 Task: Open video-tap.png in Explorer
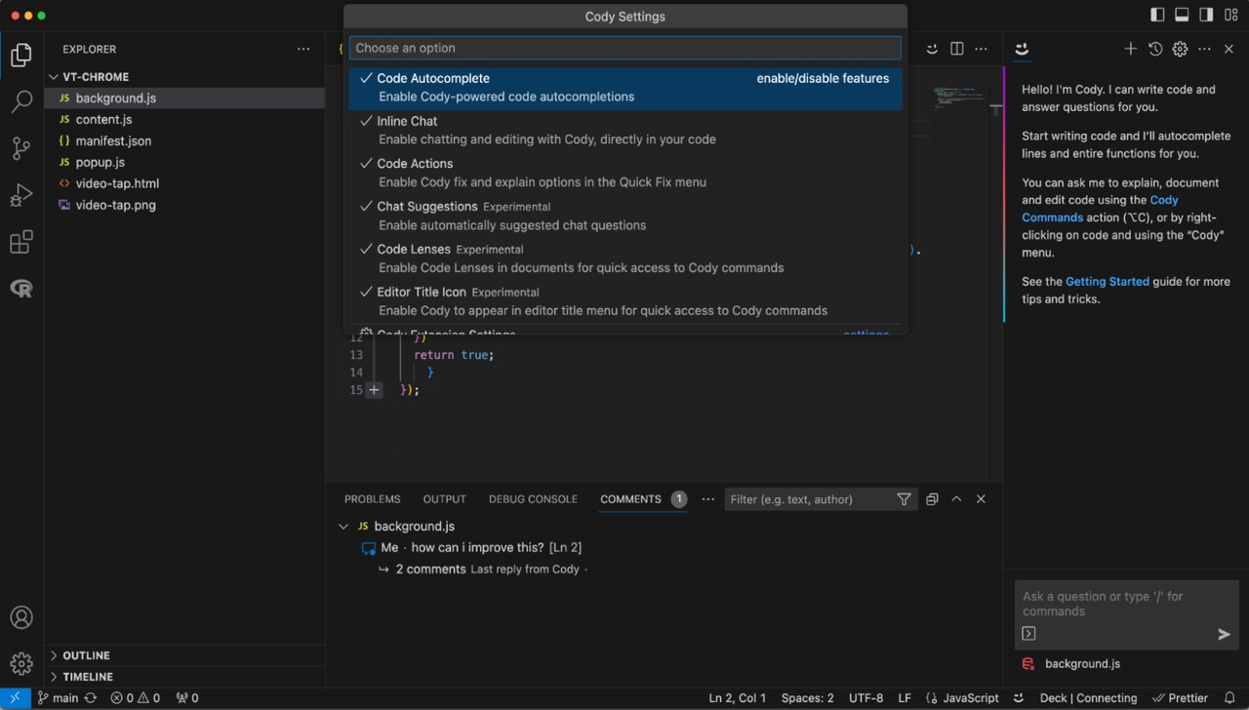[x=185, y=206]
